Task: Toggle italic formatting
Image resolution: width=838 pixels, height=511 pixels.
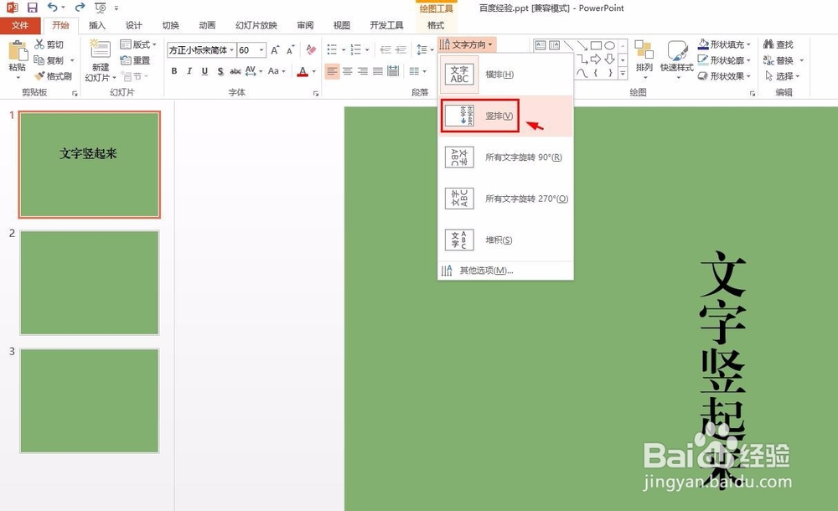Action: point(189,71)
